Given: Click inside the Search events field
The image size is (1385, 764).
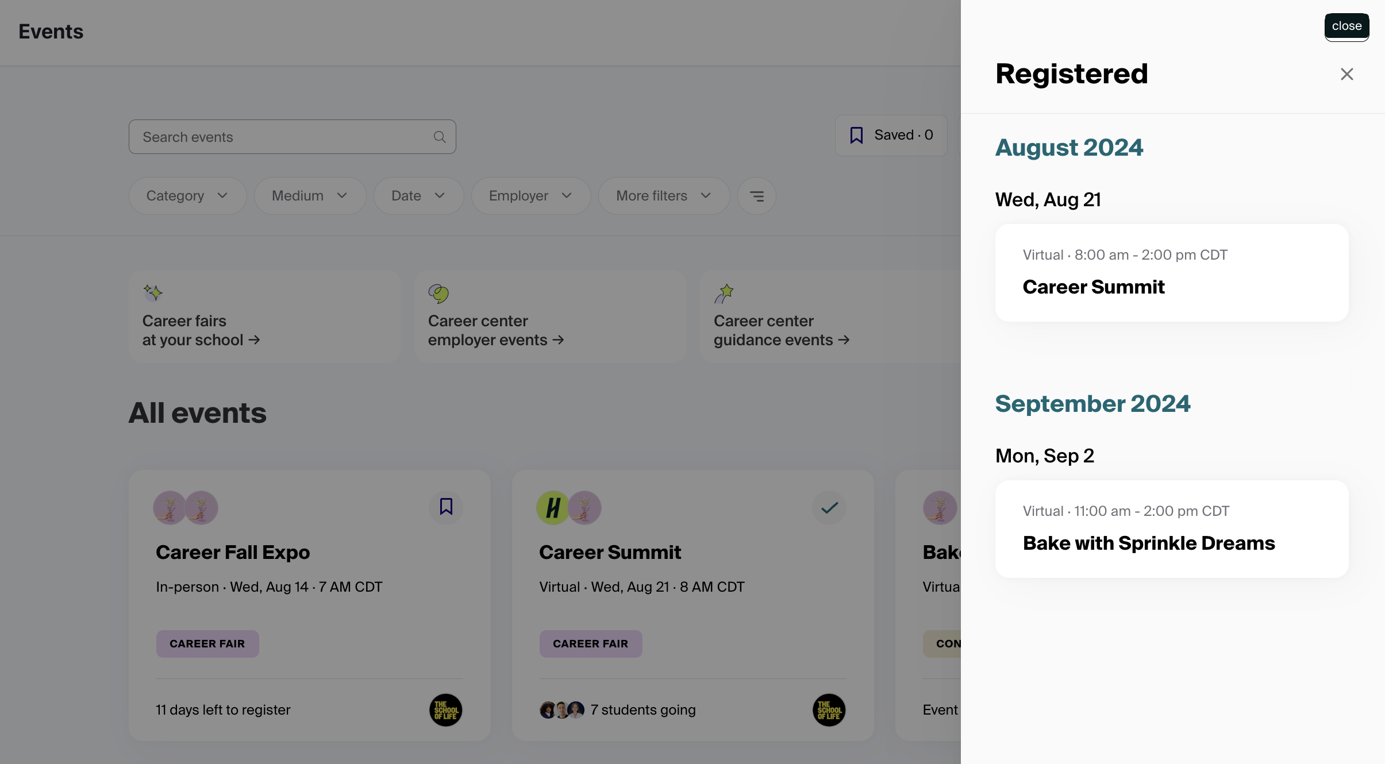Looking at the screenshot, I should point(276,137).
